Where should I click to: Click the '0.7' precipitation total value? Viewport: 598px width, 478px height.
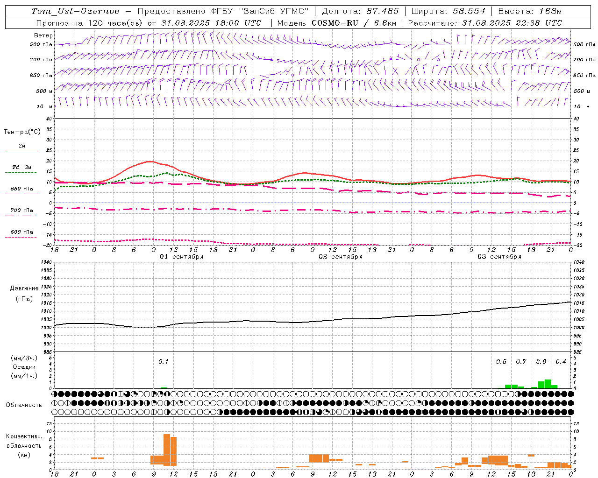click(521, 361)
